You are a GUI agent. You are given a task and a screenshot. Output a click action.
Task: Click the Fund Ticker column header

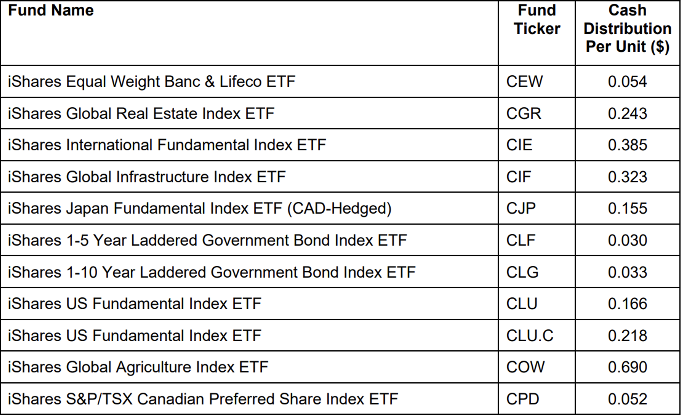[537, 19]
